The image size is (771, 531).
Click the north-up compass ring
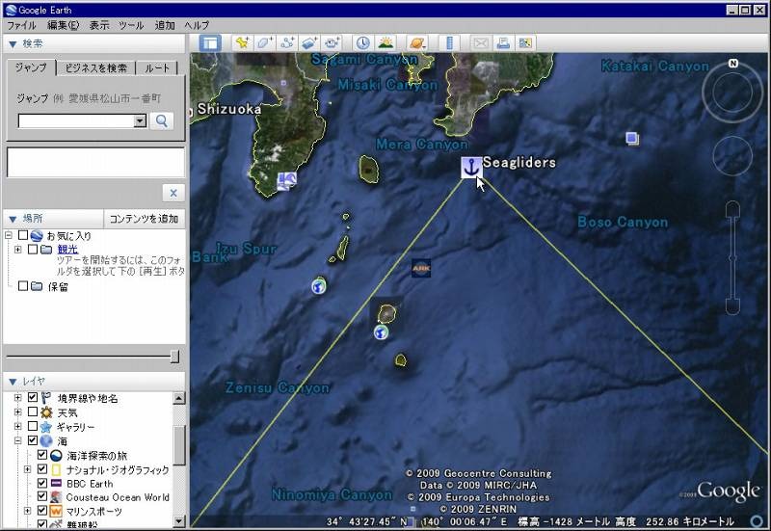[732, 92]
